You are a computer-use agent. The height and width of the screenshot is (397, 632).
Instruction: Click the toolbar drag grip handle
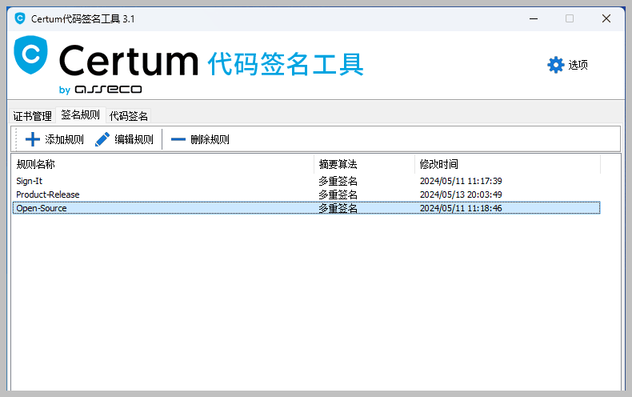click(x=16, y=139)
